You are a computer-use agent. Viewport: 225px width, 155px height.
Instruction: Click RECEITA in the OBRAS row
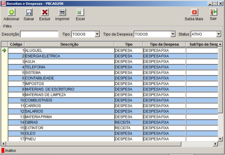[x=129, y=122]
